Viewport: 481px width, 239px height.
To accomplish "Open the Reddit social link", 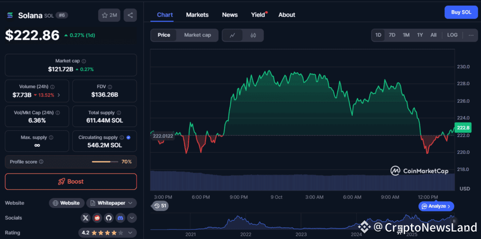I will pyautogui.click(x=97, y=218).
